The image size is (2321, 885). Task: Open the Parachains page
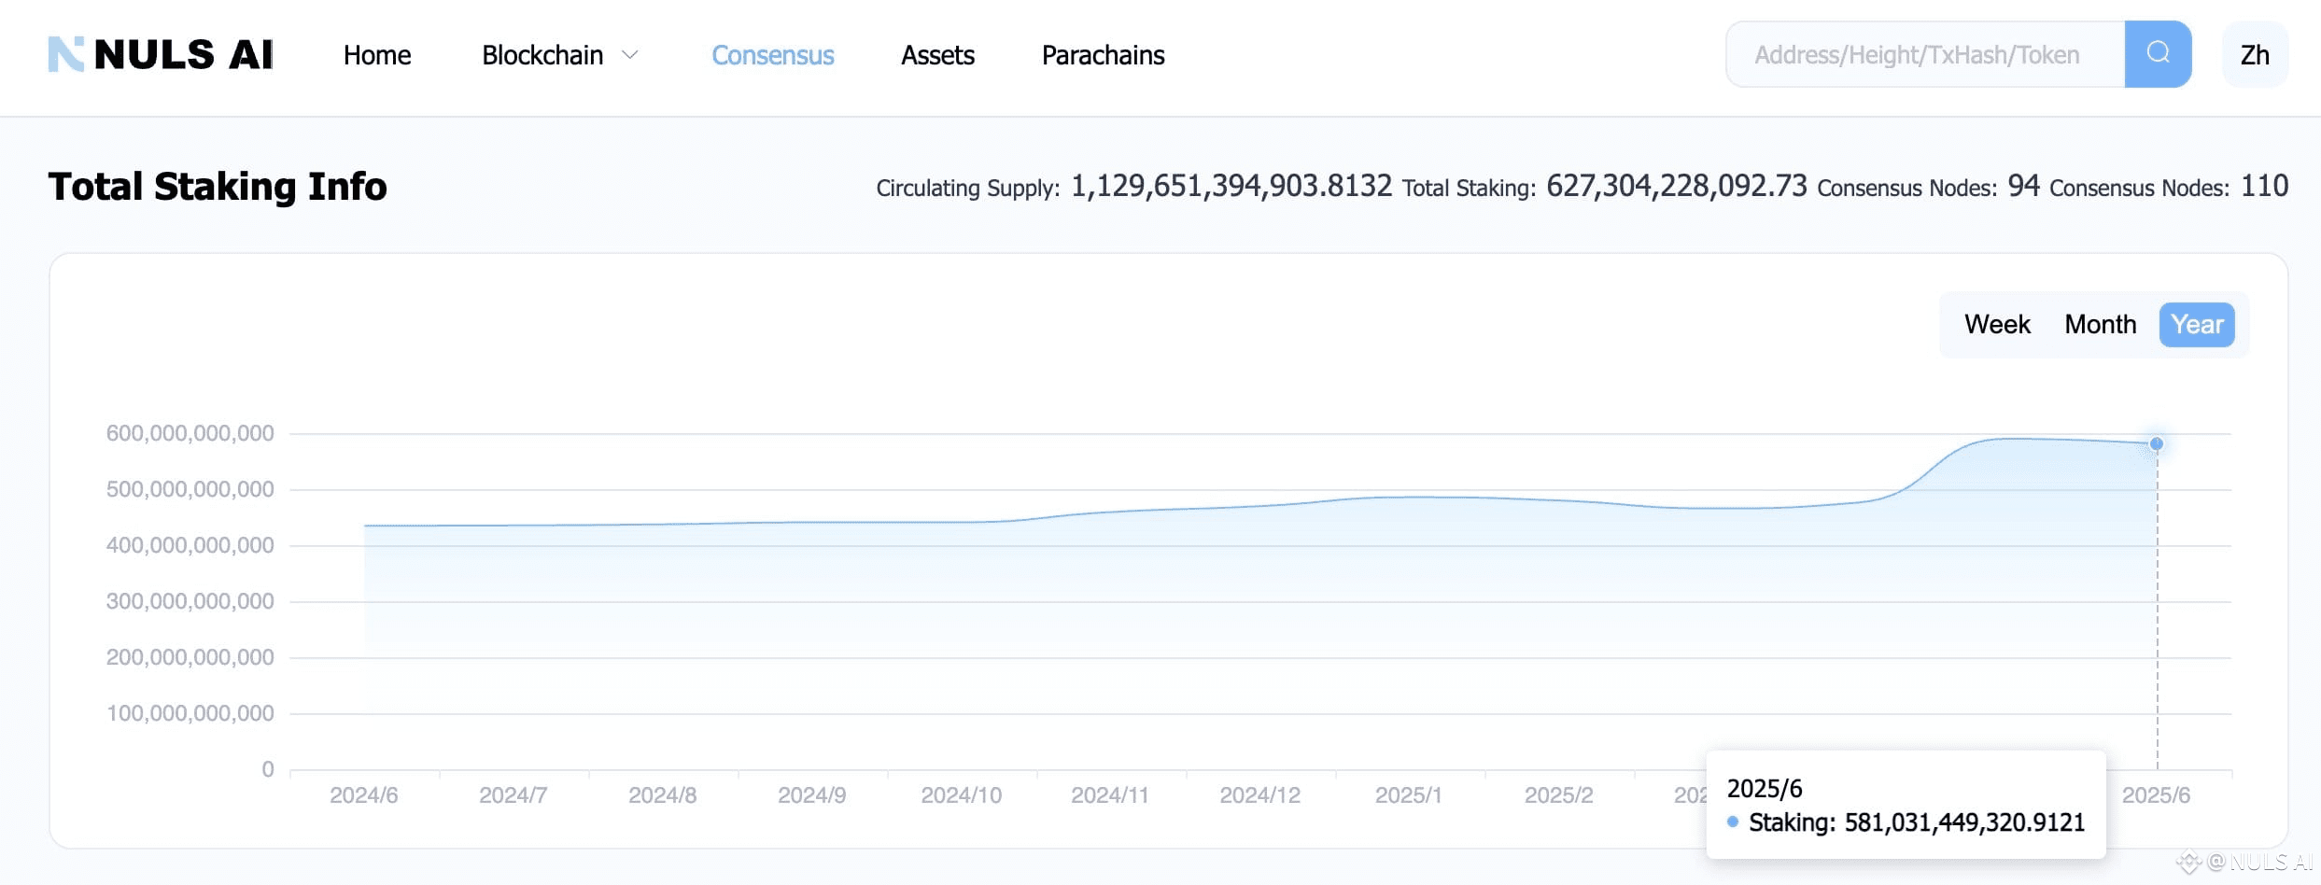[1104, 55]
